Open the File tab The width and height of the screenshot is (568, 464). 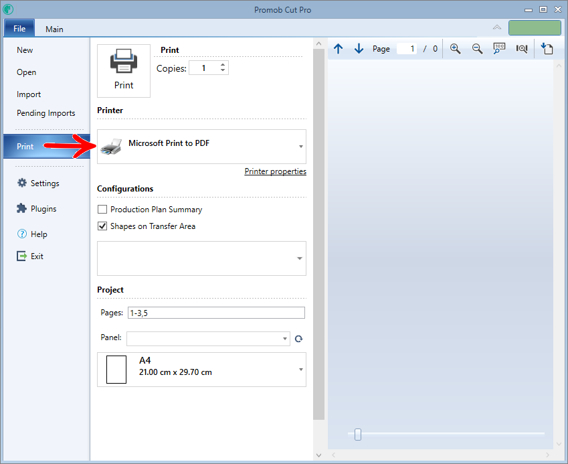pyautogui.click(x=19, y=28)
